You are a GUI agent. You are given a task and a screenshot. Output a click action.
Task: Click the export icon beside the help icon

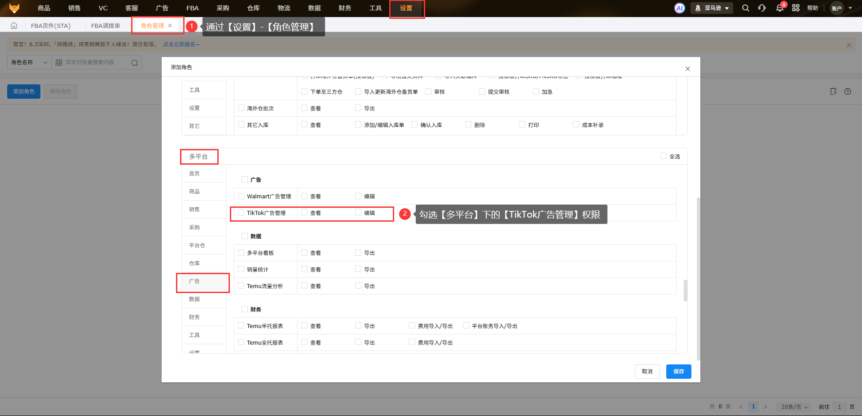(833, 92)
